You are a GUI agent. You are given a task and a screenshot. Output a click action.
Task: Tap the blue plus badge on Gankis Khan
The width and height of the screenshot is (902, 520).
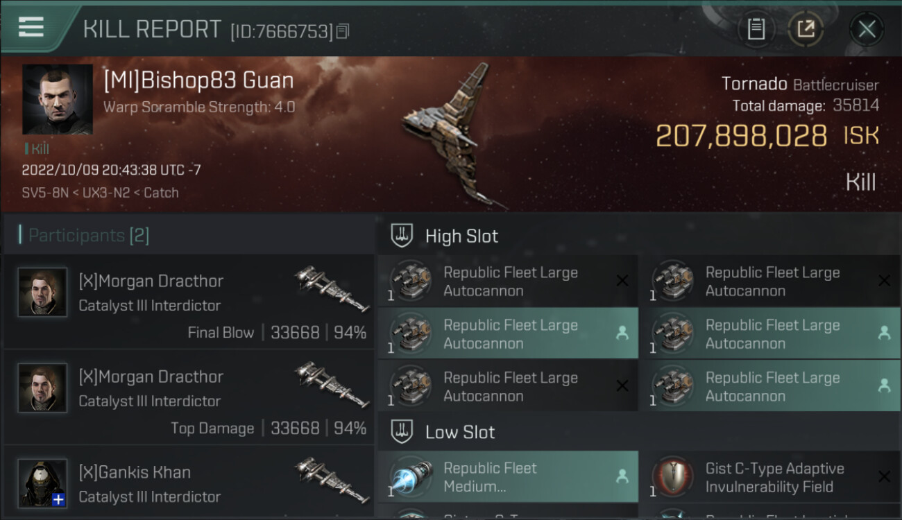59,499
